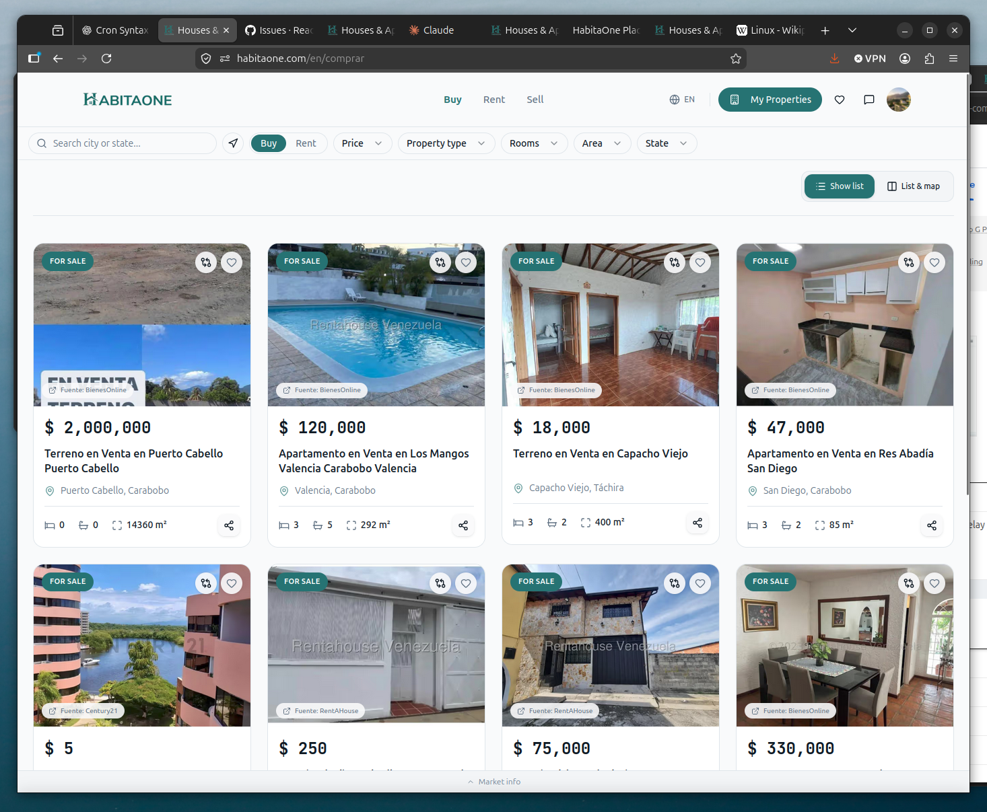Expand the Property type dropdown
987x812 pixels.
[446, 143]
